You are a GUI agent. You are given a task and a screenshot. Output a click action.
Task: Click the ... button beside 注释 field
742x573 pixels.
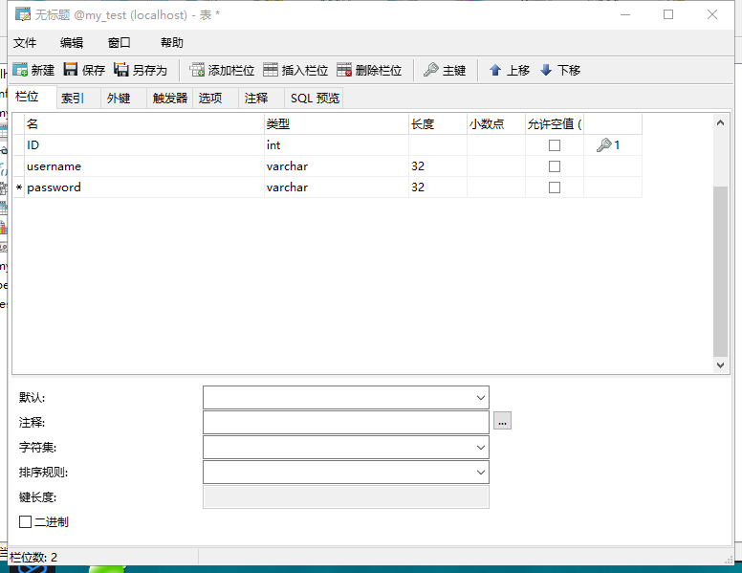[502, 421]
